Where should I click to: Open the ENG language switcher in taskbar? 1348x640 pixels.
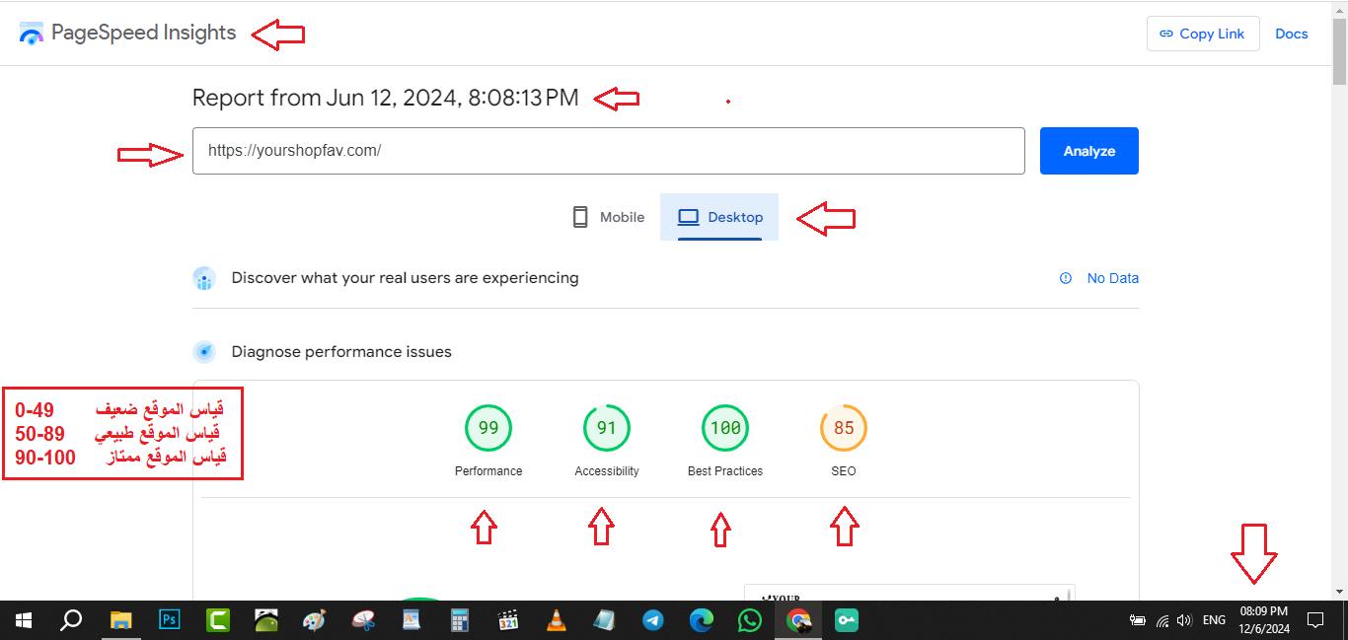pyautogui.click(x=1214, y=620)
